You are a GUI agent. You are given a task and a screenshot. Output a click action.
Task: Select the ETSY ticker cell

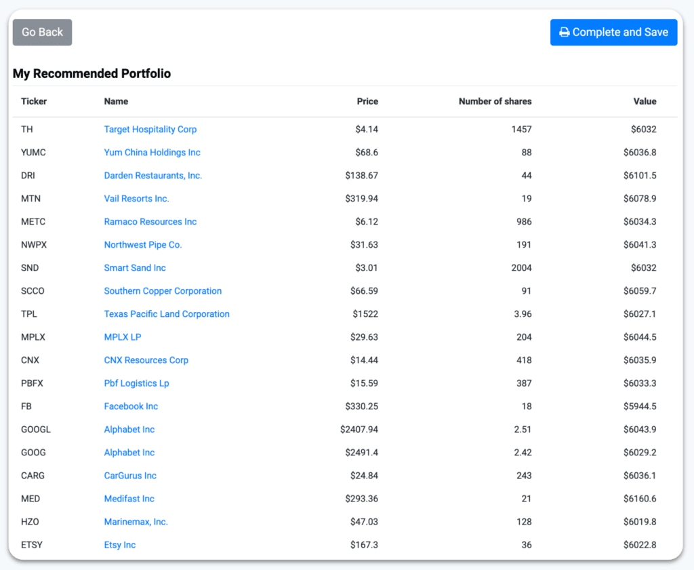click(31, 545)
